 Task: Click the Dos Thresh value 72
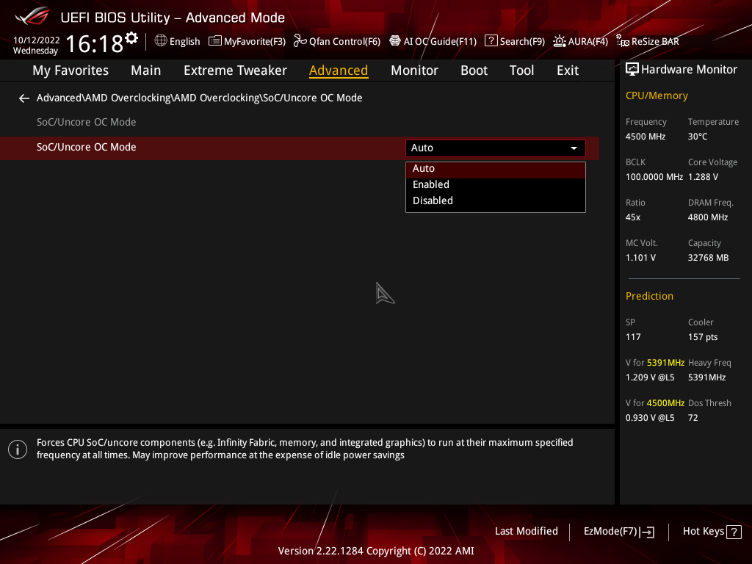[x=693, y=418]
